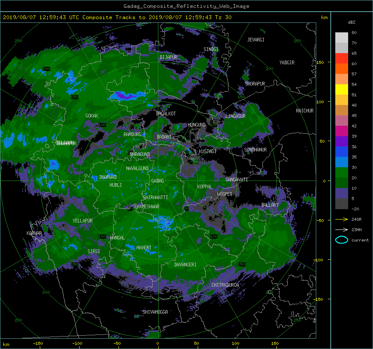
Task: Click the KARWAR city label
Action: pos(34,233)
